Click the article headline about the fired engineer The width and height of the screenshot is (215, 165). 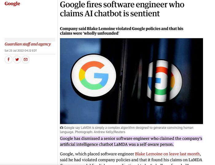point(122,9)
